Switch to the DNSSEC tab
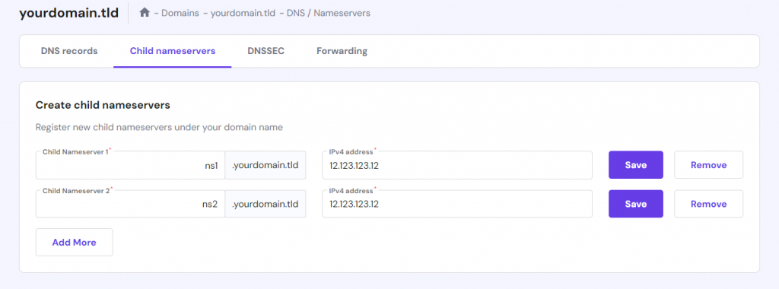 [265, 51]
